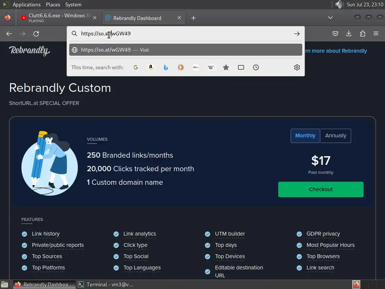Viewport: 385px width, 289px height.
Task: Open Firefox View icon in tab bar
Action: click(x=8, y=18)
